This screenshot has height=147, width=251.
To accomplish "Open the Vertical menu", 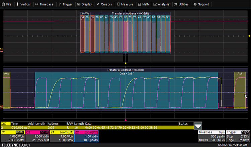I will pyautogui.click(x=23, y=4).
